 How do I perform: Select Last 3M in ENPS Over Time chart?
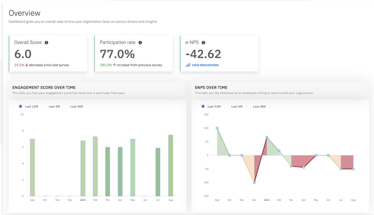click(x=226, y=107)
